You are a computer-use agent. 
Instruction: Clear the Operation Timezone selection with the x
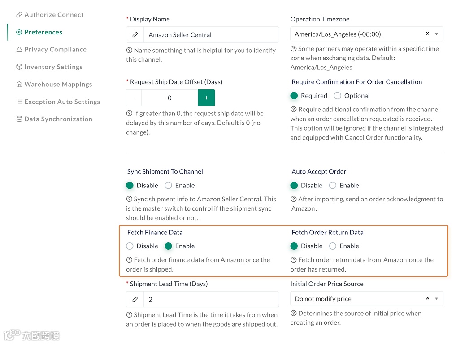click(x=427, y=34)
